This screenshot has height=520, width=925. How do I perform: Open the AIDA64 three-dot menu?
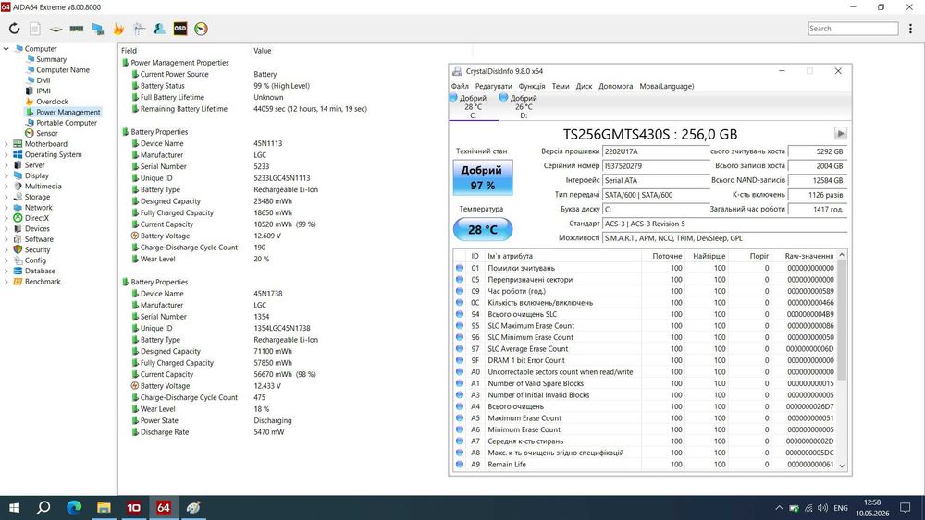(x=911, y=29)
